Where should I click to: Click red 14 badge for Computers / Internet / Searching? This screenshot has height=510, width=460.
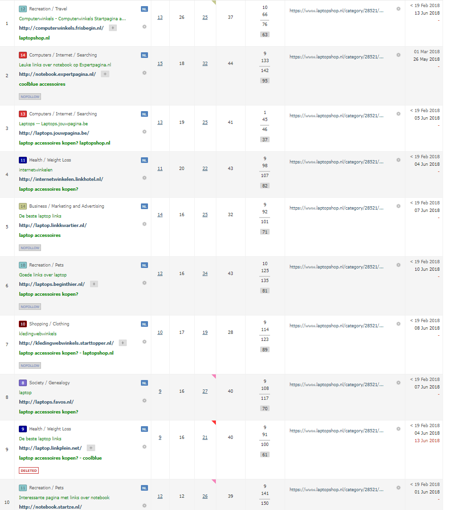[23, 55]
